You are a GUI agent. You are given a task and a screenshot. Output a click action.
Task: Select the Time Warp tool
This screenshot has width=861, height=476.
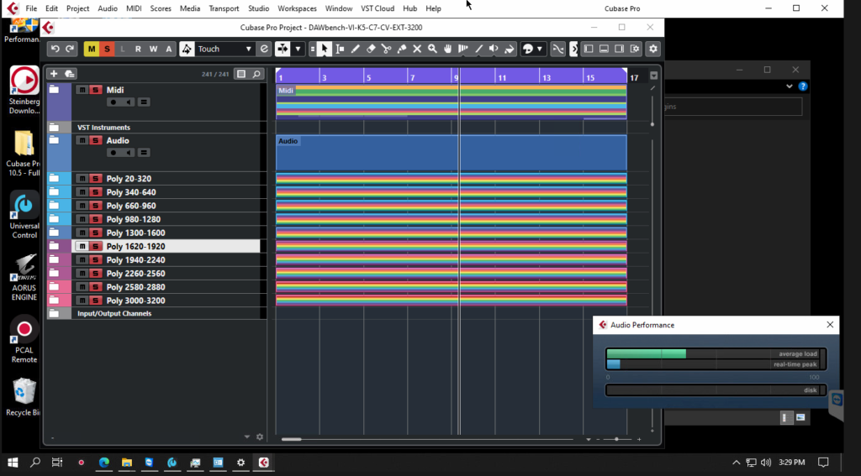[463, 49]
